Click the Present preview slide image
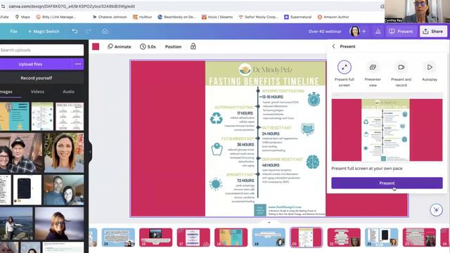This screenshot has width=450, height=253. coord(387,130)
